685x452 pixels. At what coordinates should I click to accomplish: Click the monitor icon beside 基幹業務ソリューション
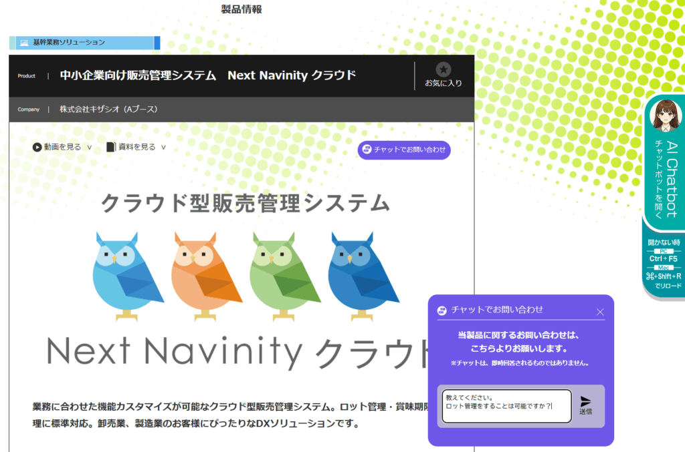pos(24,43)
